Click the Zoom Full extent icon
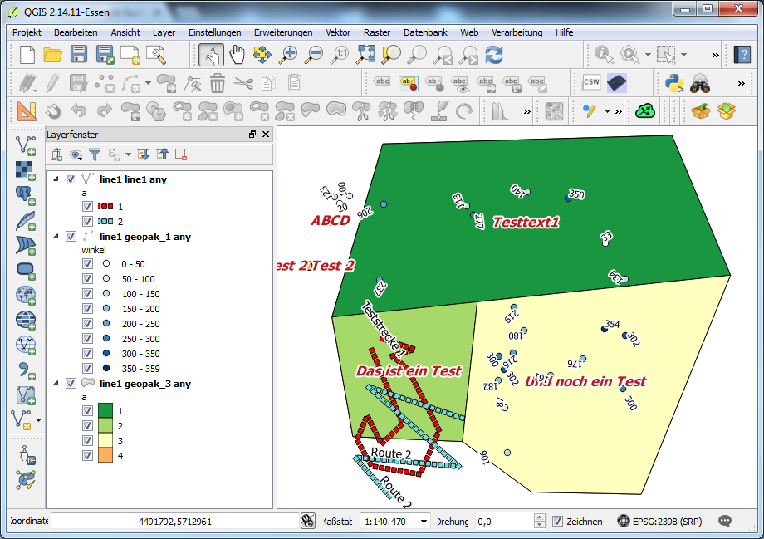The height and width of the screenshot is (539, 764). click(x=366, y=55)
